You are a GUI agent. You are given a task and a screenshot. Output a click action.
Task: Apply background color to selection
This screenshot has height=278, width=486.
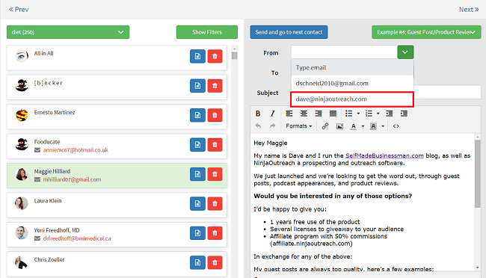[374, 126]
